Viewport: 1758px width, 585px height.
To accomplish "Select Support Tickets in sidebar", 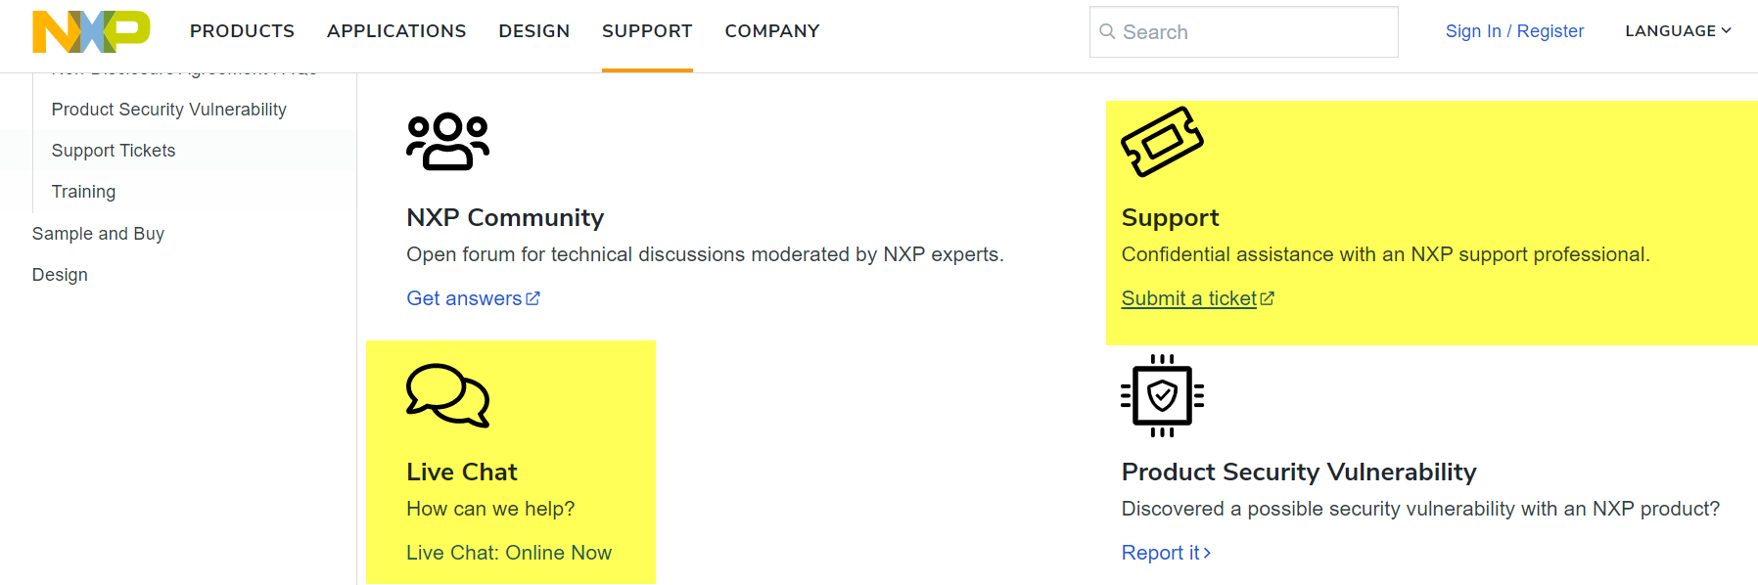I will 114,151.
